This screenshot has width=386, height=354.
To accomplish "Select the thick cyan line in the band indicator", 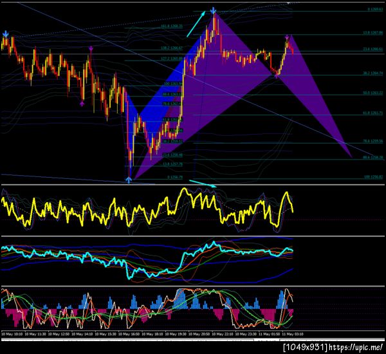I will 147,260.
